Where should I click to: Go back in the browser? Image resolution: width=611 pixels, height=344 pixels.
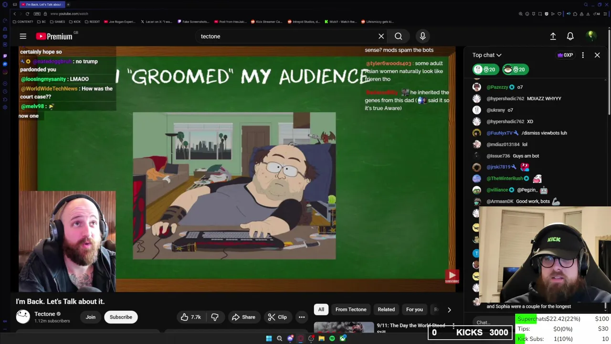click(14, 14)
